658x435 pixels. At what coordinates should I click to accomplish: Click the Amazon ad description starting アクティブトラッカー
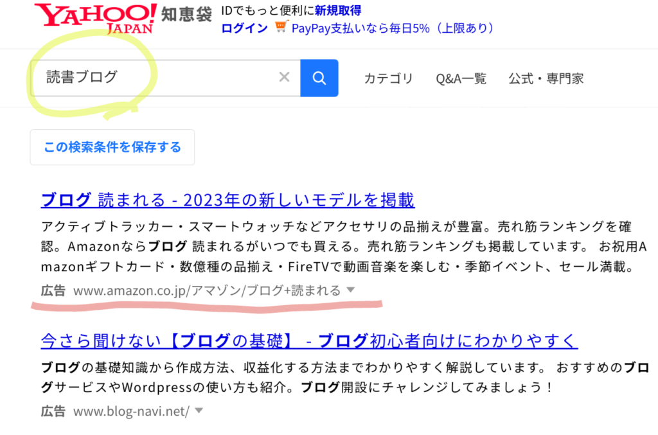click(344, 247)
